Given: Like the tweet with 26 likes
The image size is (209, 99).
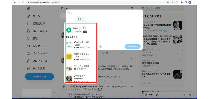Looking at the screenshot, I should [103, 53].
